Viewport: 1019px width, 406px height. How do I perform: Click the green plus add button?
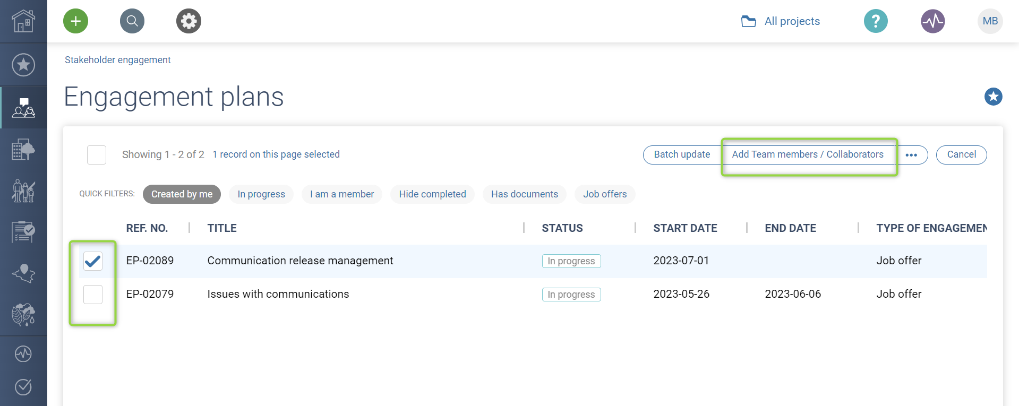[x=75, y=21]
